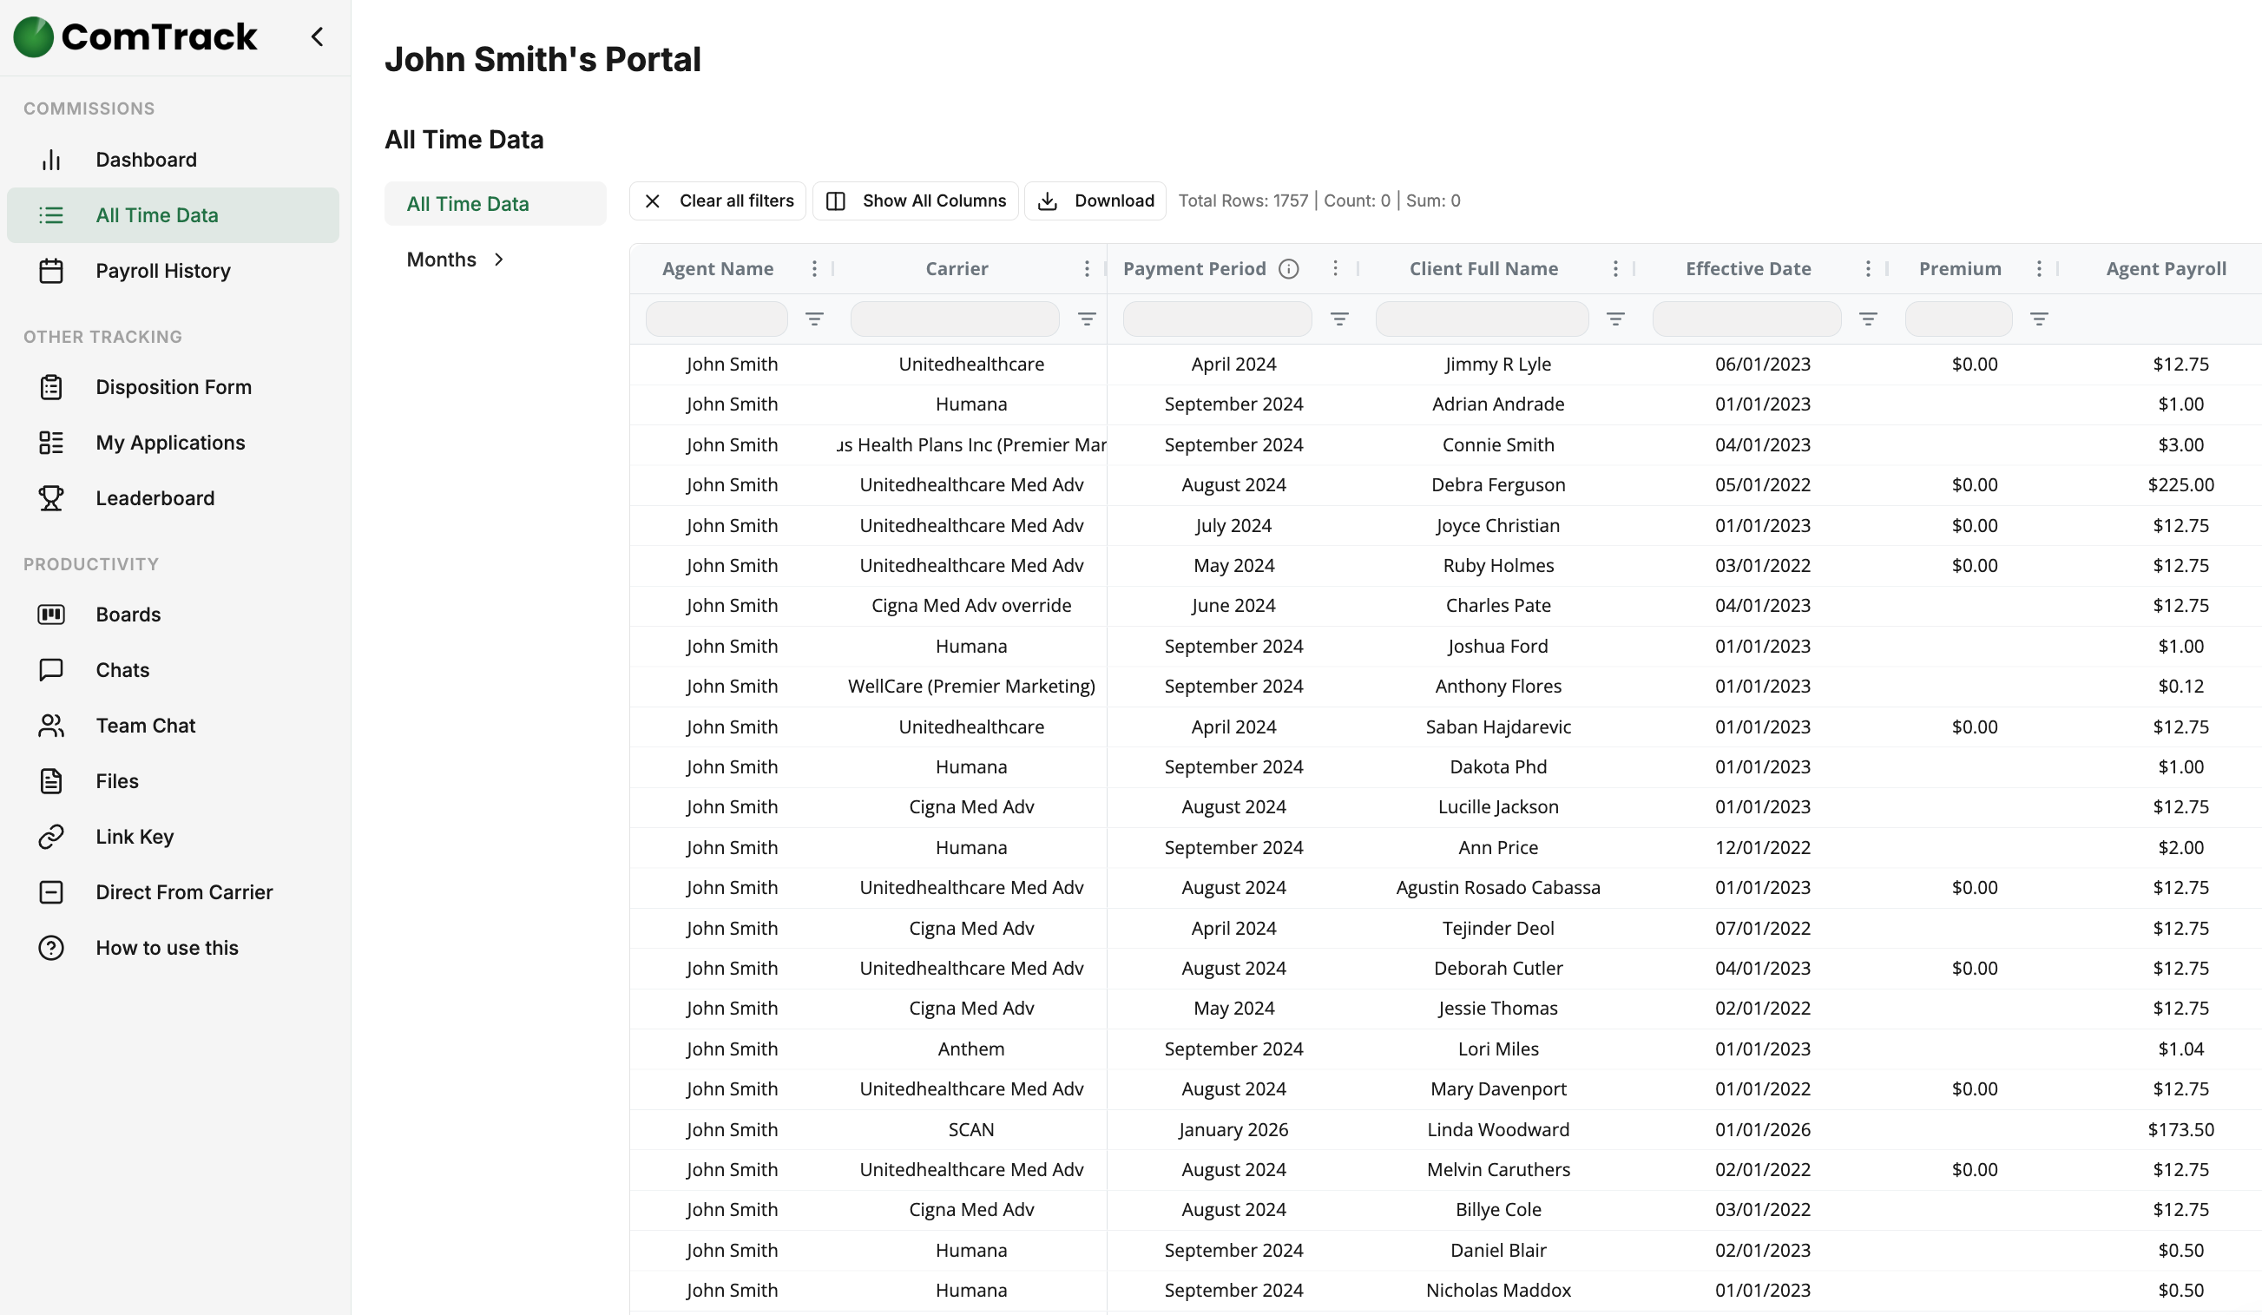
Task: Open Payment Period filter options icon
Action: pos(1339,319)
